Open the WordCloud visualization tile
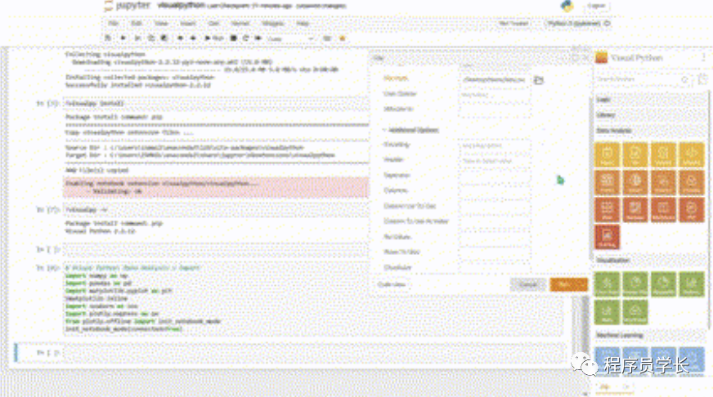Screen dimensions: 713x397 pyautogui.click(x=635, y=312)
